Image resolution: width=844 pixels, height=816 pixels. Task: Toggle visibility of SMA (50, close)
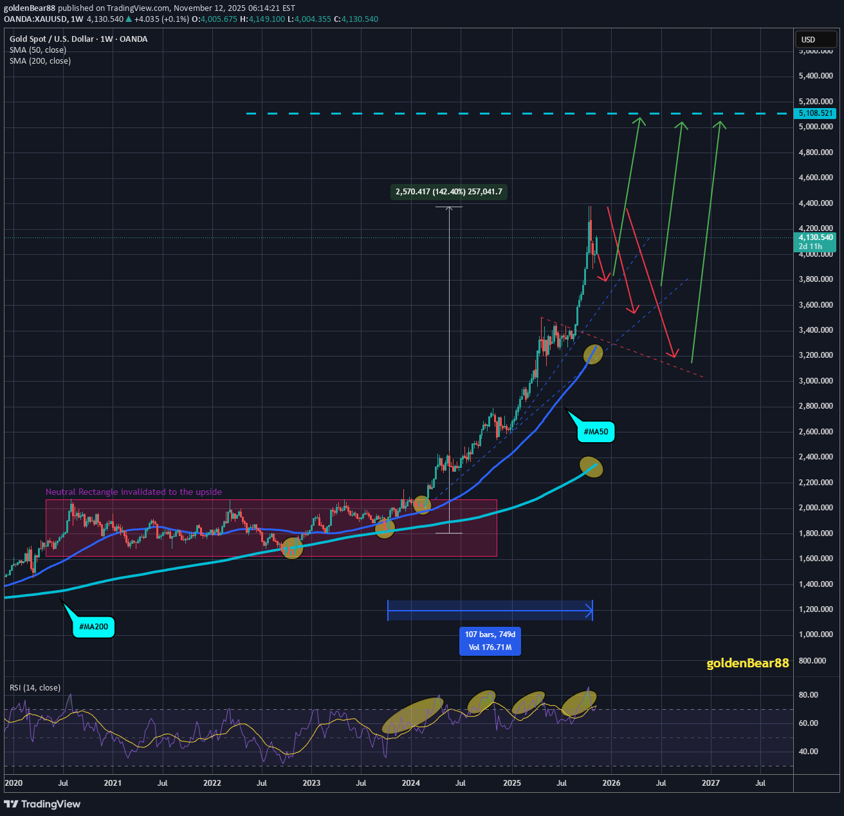[37, 50]
